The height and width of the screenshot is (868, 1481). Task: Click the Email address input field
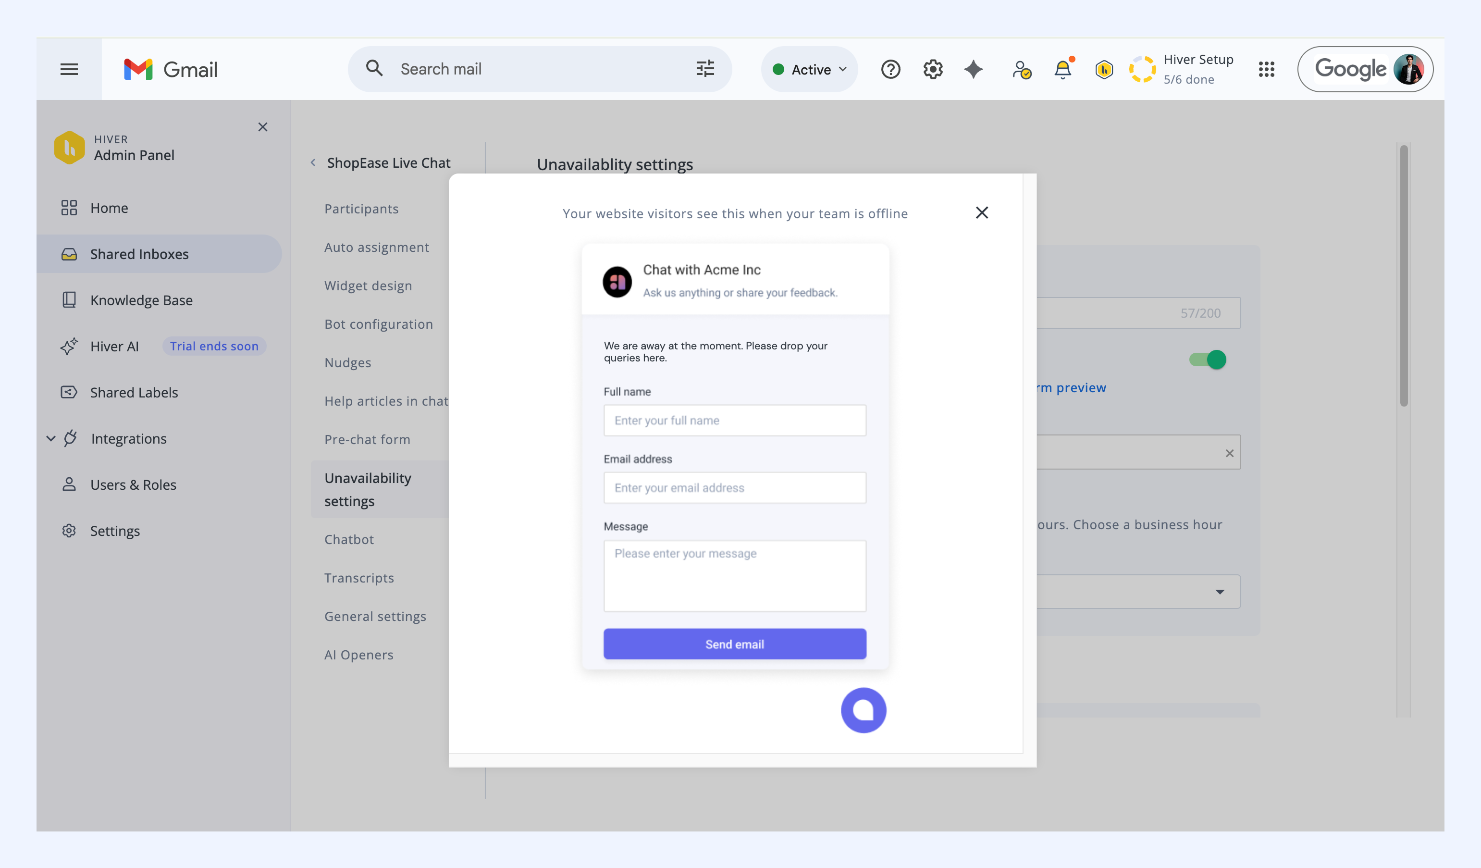tap(735, 488)
